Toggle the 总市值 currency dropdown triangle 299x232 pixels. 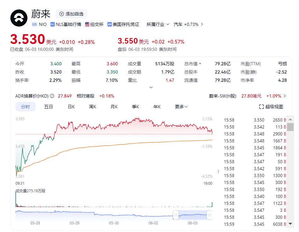(200, 64)
